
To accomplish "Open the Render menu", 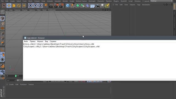I will [x=65, y=1].
